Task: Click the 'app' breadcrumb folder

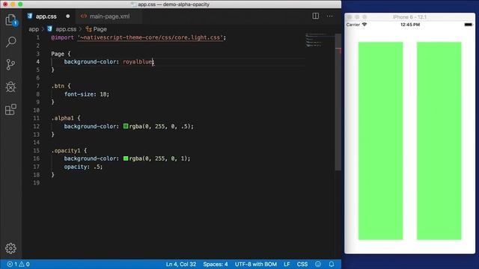Action: pos(34,29)
